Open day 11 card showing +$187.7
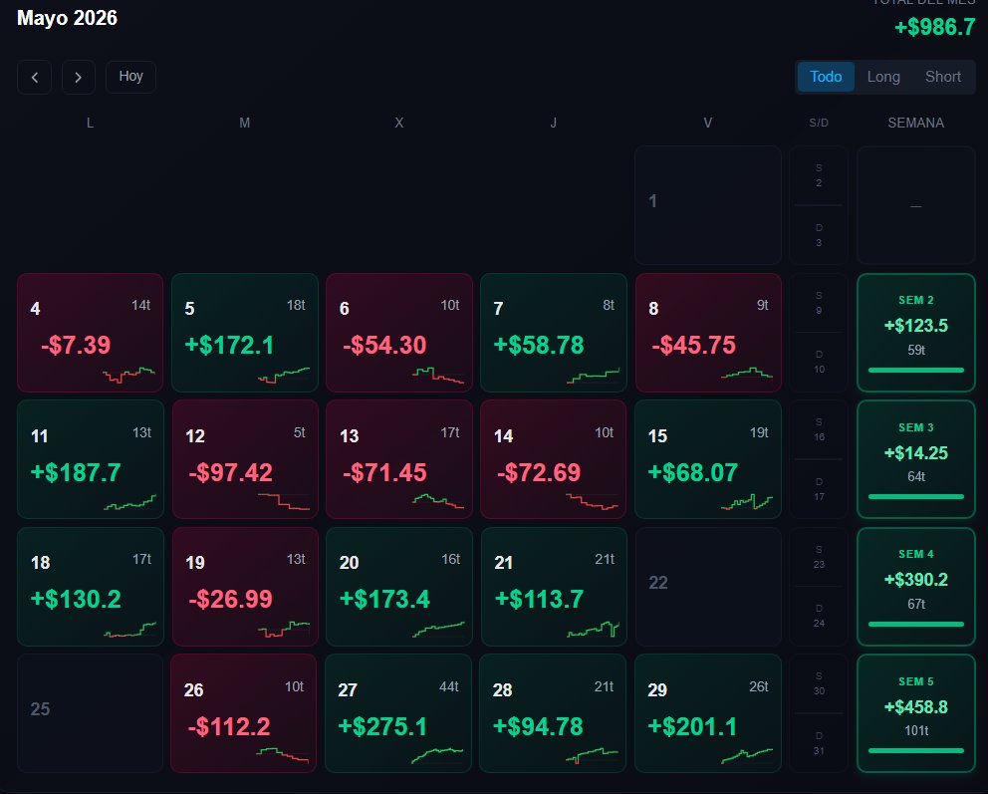 (90, 459)
